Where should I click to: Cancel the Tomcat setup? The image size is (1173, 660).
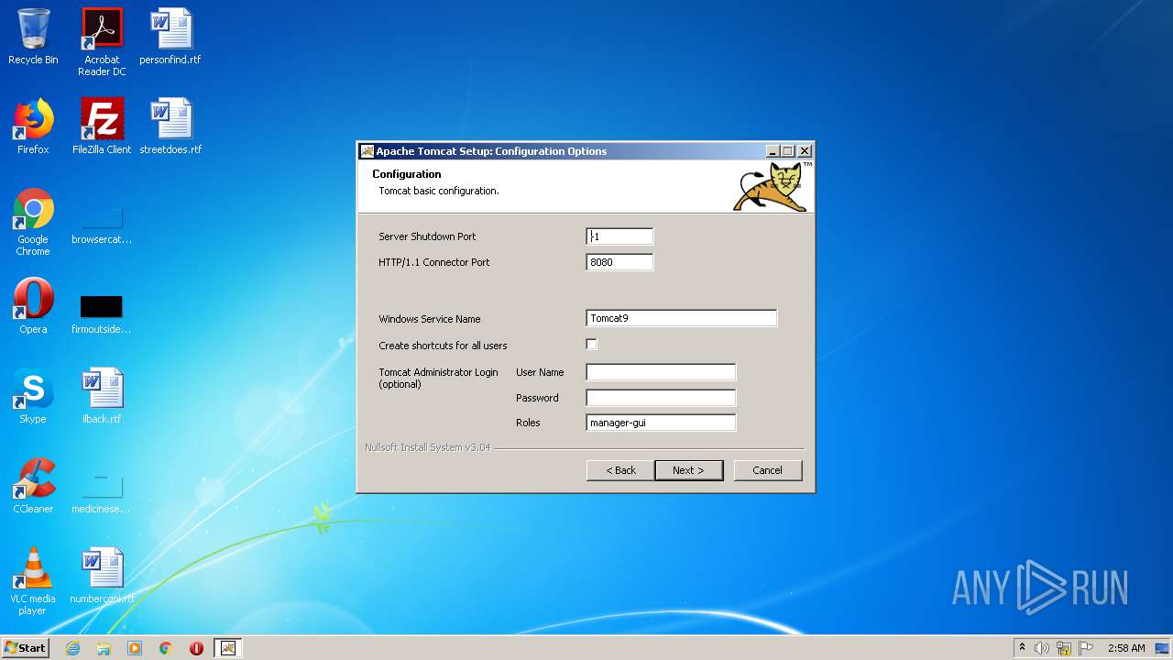coord(768,470)
